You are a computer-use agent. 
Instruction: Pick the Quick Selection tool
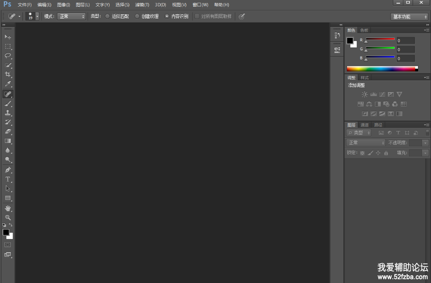pyautogui.click(x=8, y=65)
